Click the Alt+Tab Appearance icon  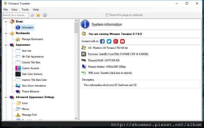[18, 57]
